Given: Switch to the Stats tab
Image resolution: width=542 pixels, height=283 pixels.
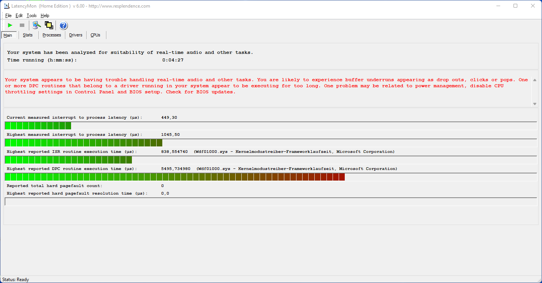Looking at the screenshot, I should pyautogui.click(x=28, y=35).
